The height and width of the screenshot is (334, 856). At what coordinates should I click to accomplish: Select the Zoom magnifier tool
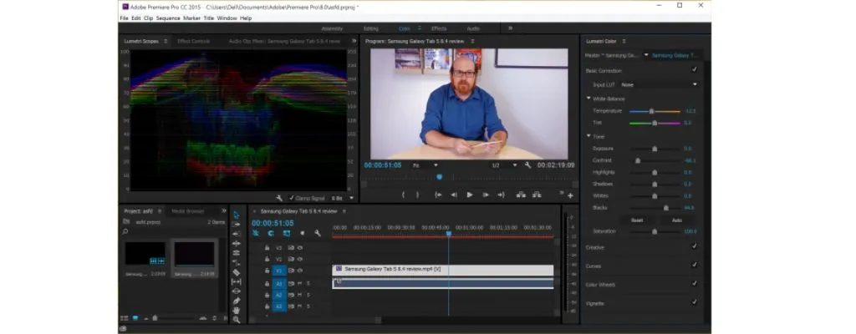(237, 320)
